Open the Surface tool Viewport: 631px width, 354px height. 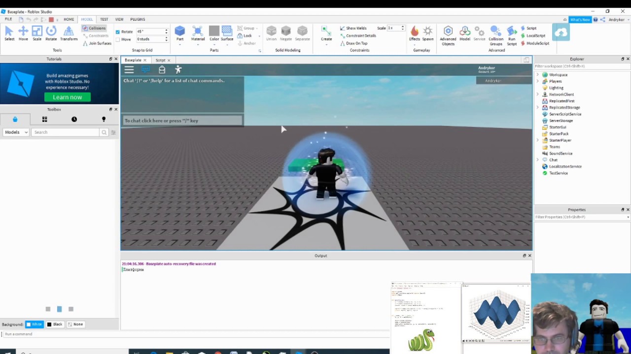(227, 33)
